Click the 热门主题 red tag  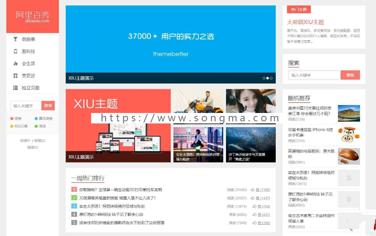point(299,9)
